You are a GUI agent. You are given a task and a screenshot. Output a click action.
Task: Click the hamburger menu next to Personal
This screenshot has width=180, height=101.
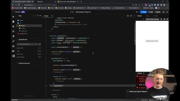13,12
